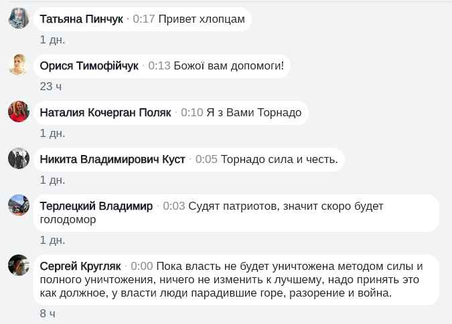Open Орися Тимофійчук name link
Viewport: 452px width, 324px height.
click(x=89, y=66)
